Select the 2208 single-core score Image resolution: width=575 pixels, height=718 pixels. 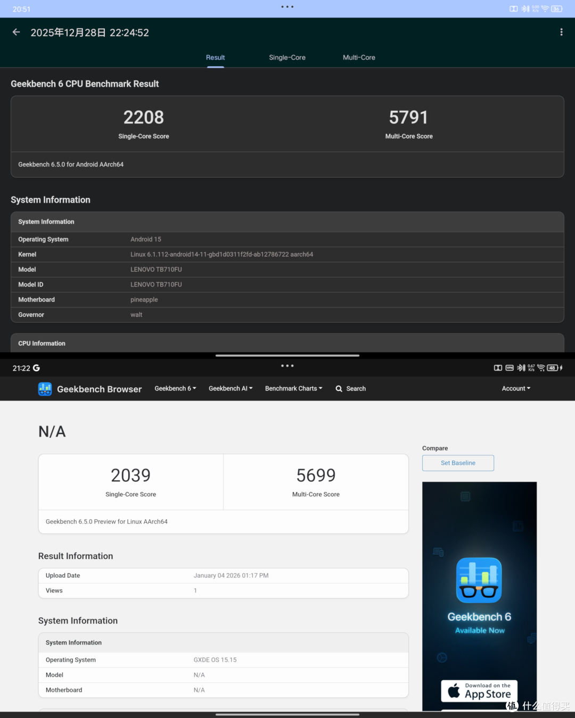point(144,117)
